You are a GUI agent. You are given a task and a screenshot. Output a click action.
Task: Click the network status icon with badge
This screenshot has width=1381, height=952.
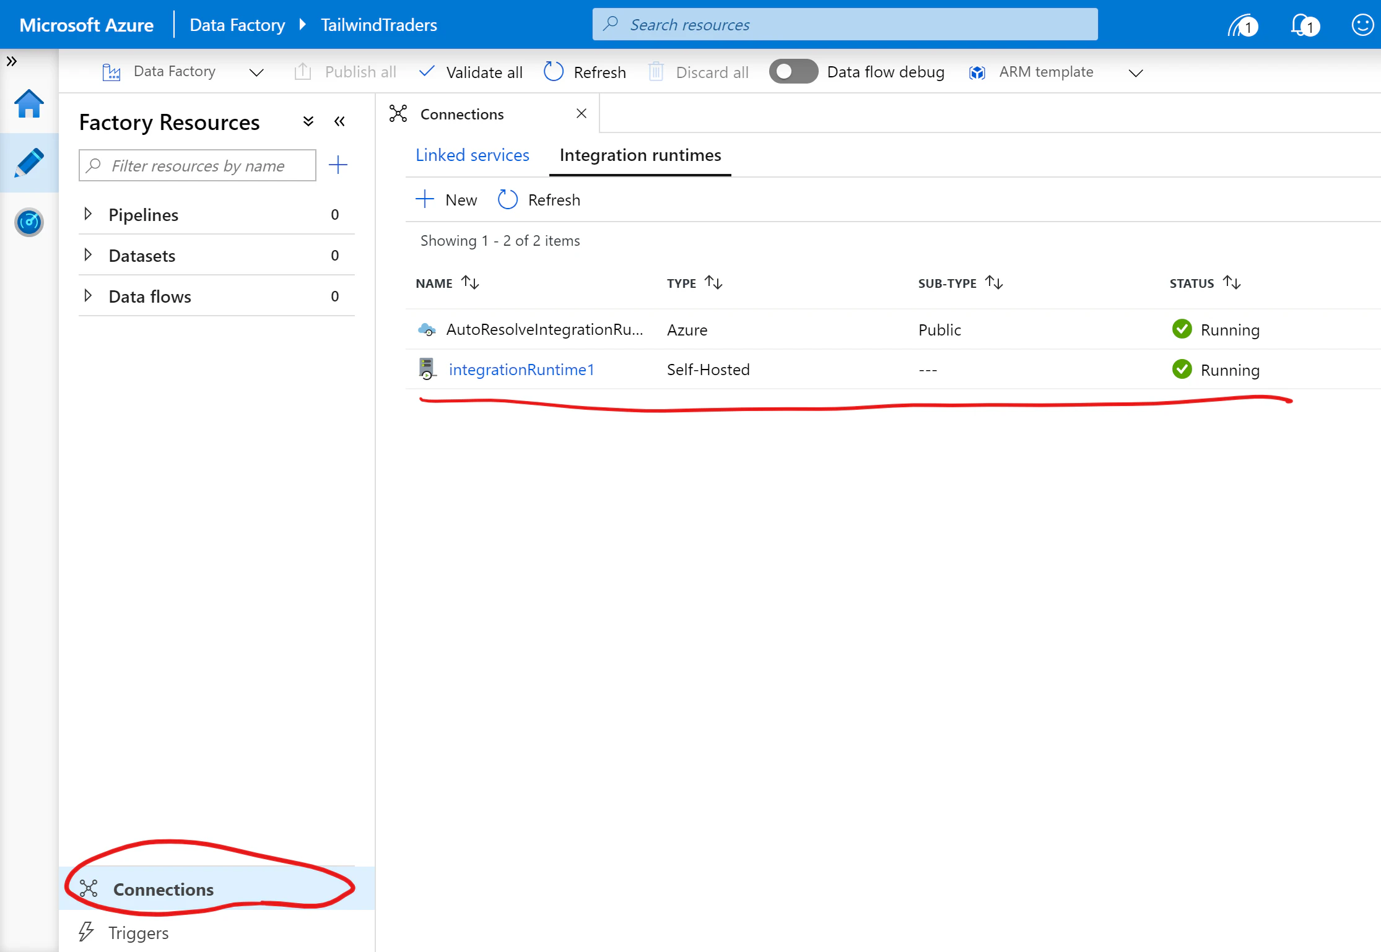(x=1242, y=25)
